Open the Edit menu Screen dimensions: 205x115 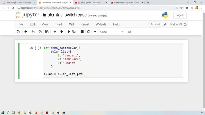pyautogui.click(x=32, y=24)
